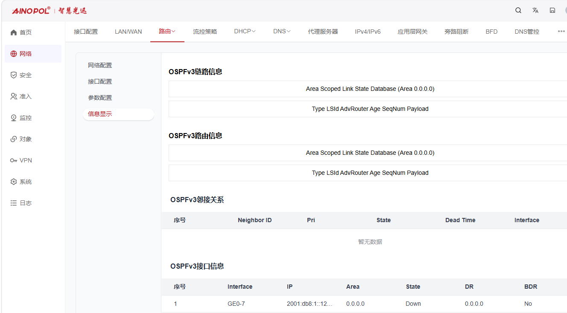Screen dimensions: 567x313
Task: Show more tabs via ellipsis
Action: (x=561, y=32)
